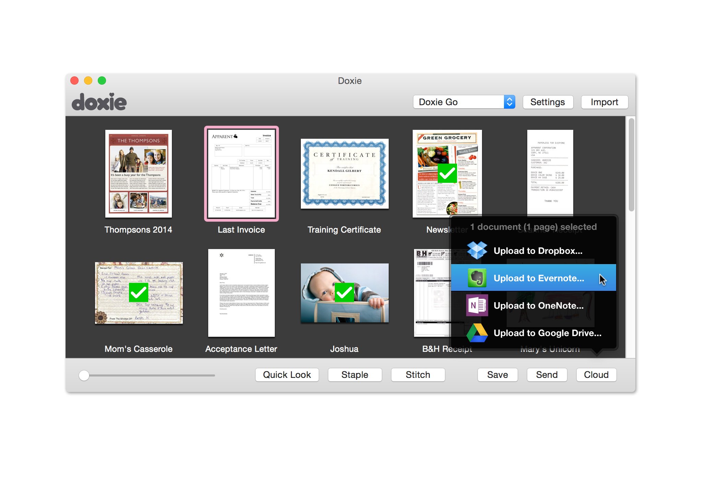706x481 pixels.
Task: Click the Evernote elephant icon
Action: tap(477, 278)
